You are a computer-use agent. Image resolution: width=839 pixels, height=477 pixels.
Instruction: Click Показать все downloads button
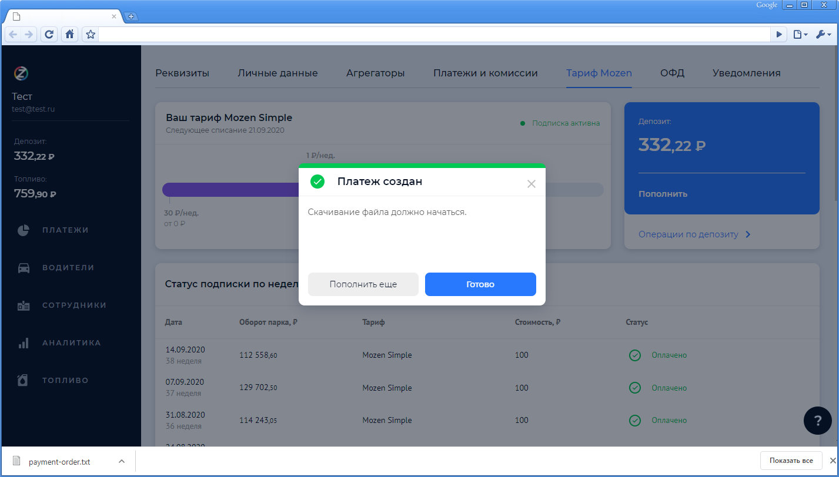[791, 461]
